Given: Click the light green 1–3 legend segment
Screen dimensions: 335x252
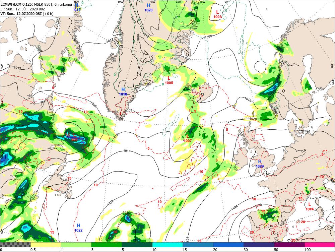Looking at the screenshot, I should pos(76,245).
